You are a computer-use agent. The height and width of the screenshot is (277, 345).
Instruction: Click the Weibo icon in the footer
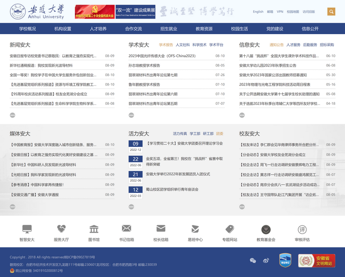(x=266, y=260)
